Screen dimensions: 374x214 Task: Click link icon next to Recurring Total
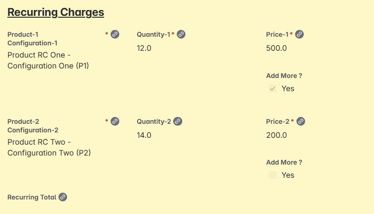63,197
